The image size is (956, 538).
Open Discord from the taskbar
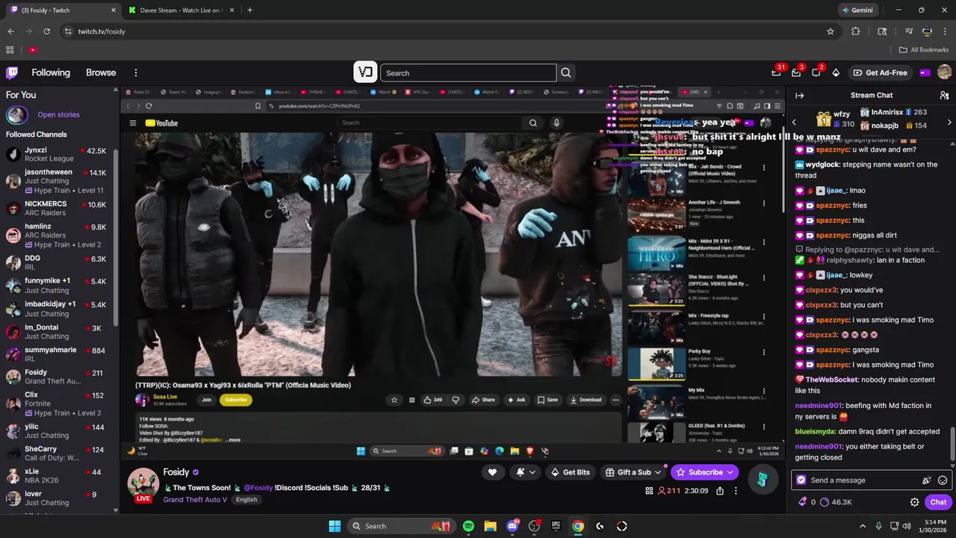pyautogui.click(x=512, y=526)
